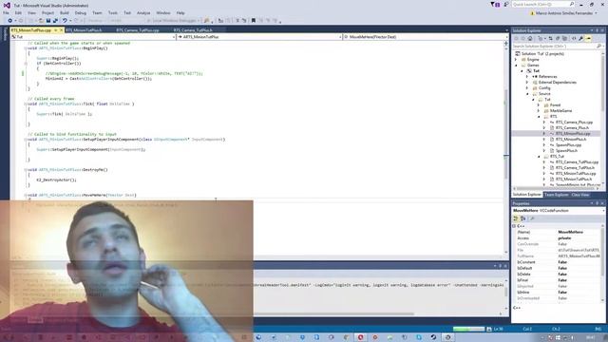
Task: Select RTS_MinionPlus.cpp in Solution Explorer
Action: point(572,133)
